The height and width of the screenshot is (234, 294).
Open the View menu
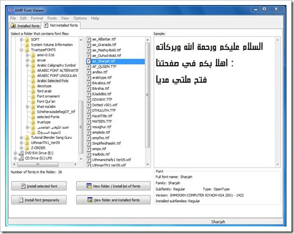(65, 18)
